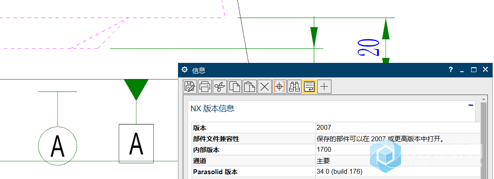Image resolution: width=494 pixels, height=179 pixels.
Task: Click the Paste clipboard icon
Action: point(250,86)
